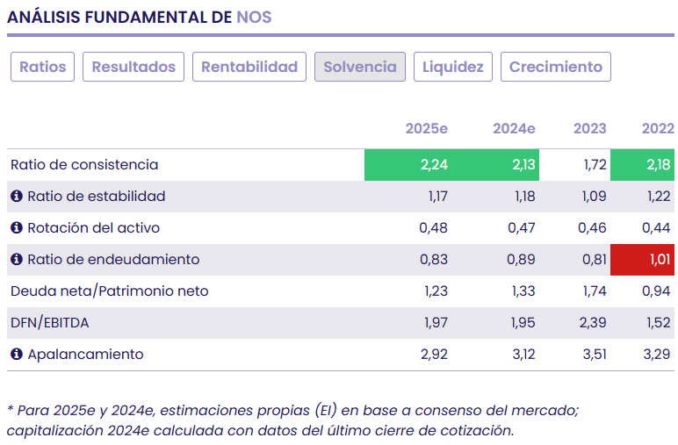678x445 pixels.
Task: Open the Resultados tab
Action: pos(134,67)
